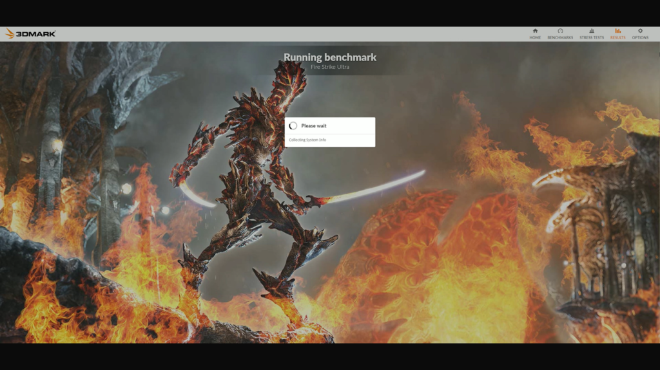Click the 3DMARK wordmark text
660x370 pixels.
(36, 33)
